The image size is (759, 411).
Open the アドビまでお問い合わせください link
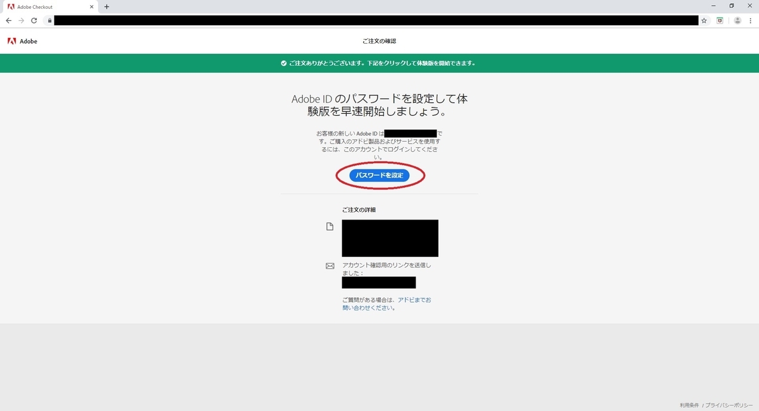(x=386, y=304)
